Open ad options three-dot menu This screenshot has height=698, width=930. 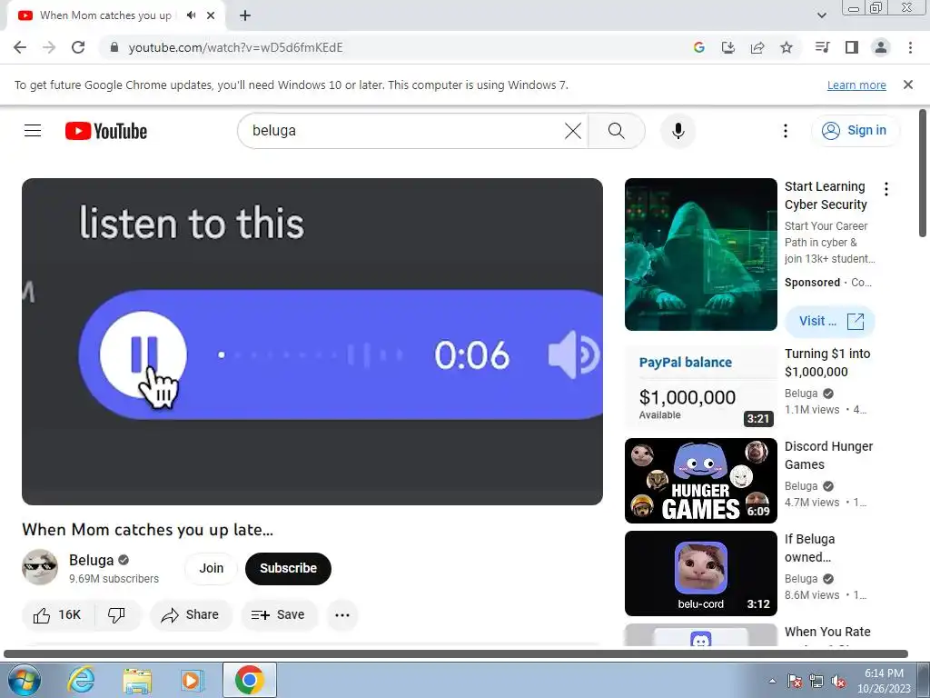point(886,189)
